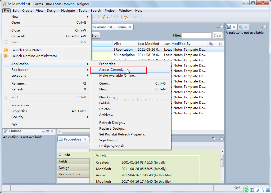271x193 pixels.
Task: Switch to Document Ids tab in Properties
Action: coord(73,174)
